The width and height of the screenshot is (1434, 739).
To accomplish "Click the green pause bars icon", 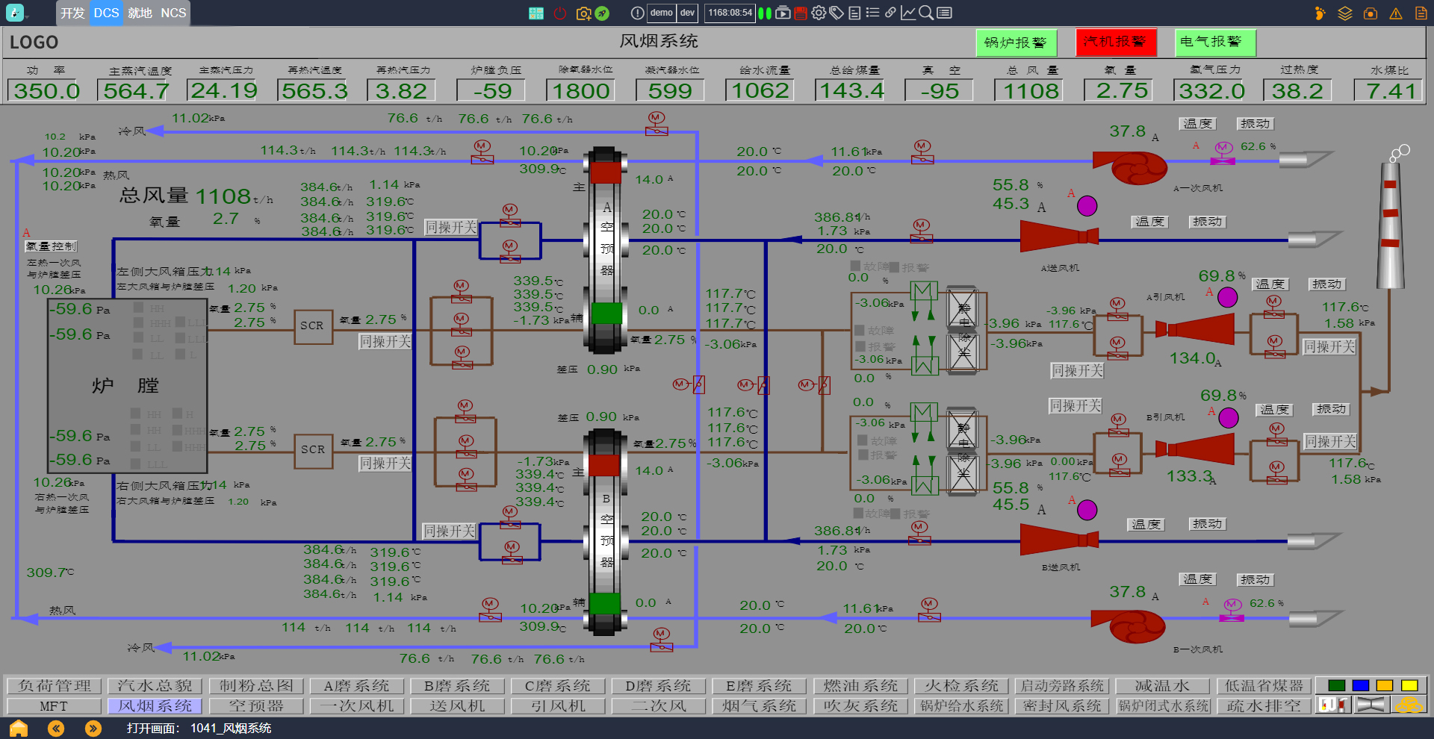I will tap(765, 13).
